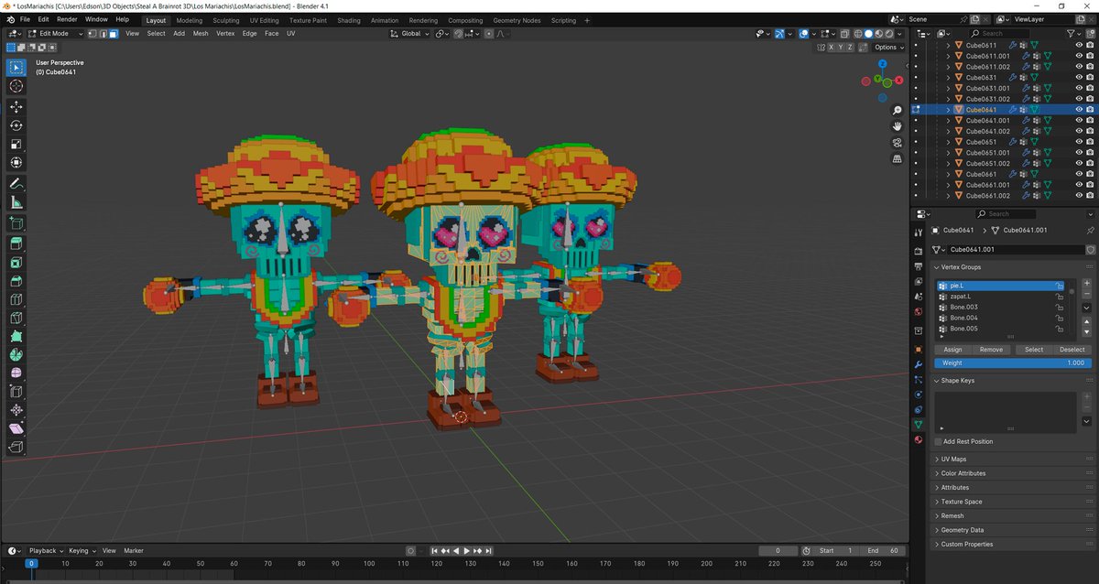This screenshot has width=1099, height=584.
Task: Select the Annotate tool
Action: click(16, 184)
